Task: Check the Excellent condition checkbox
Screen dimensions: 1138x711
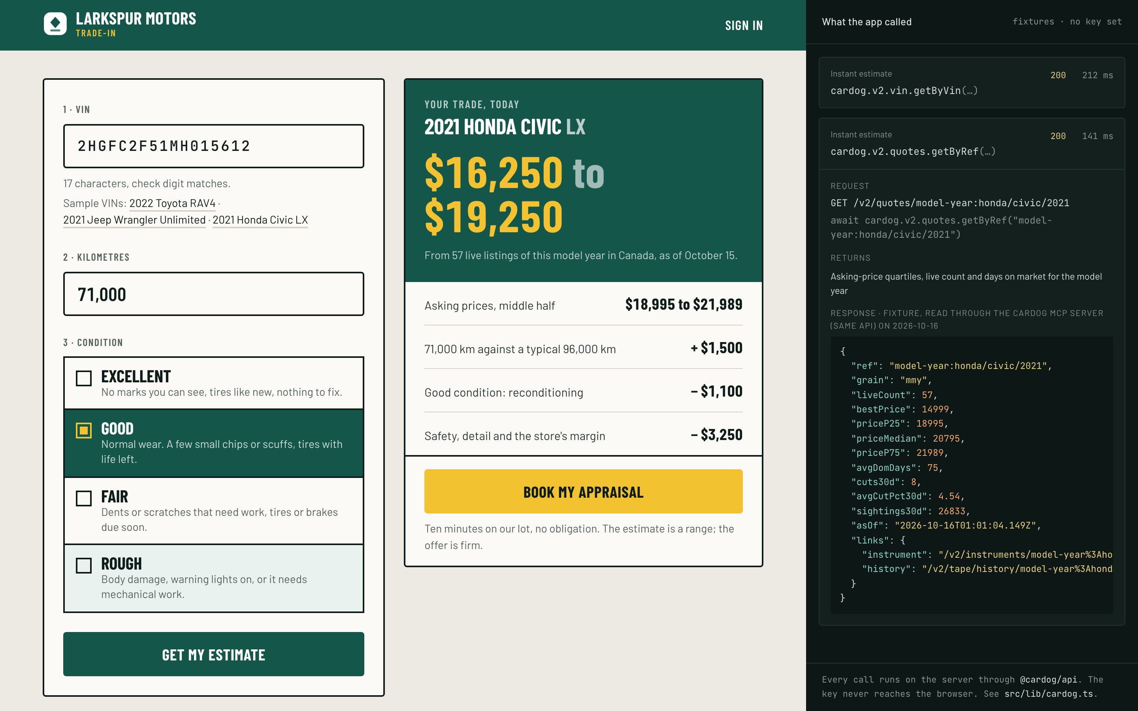Action: coord(84,378)
